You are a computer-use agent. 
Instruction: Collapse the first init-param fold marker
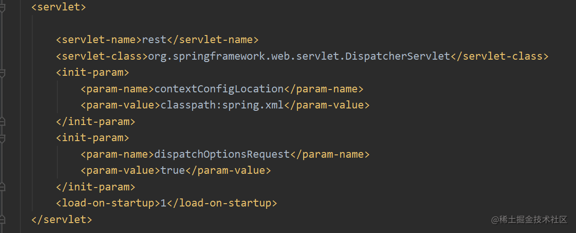click(2, 73)
